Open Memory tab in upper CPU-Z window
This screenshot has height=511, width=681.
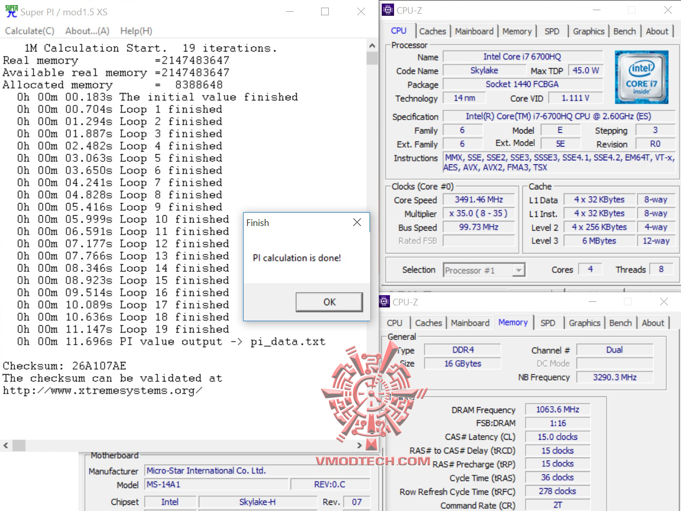point(517,32)
